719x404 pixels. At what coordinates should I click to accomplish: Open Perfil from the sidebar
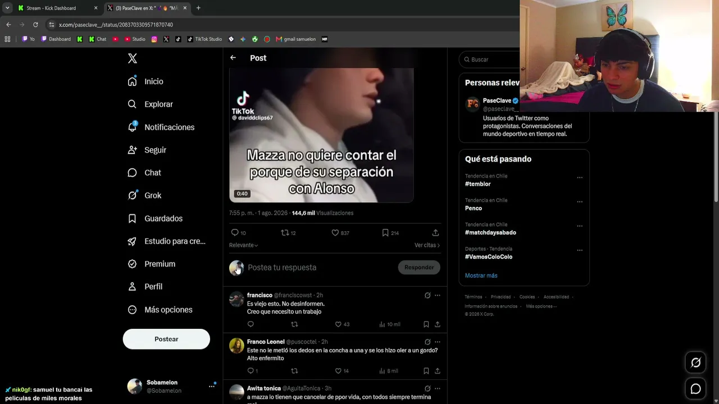click(145, 287)
